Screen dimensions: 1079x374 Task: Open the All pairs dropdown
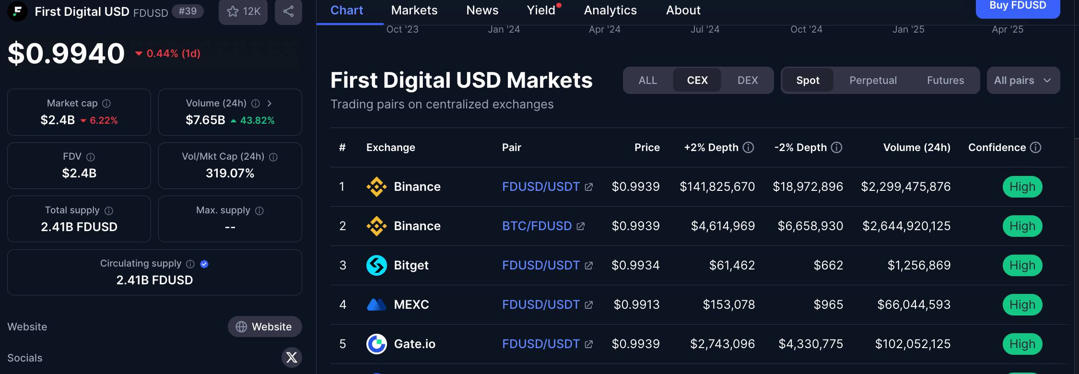pos(1023,81)
